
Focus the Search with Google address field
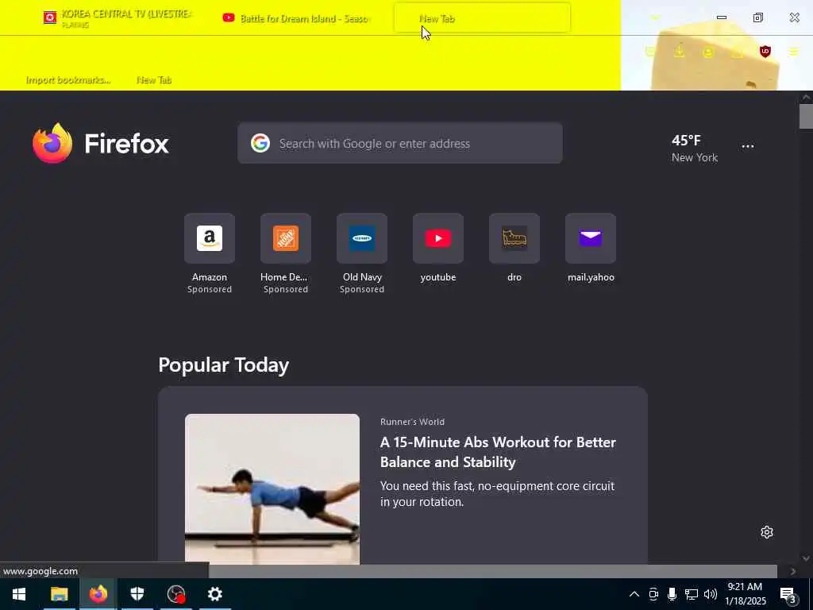coord(400,143)
